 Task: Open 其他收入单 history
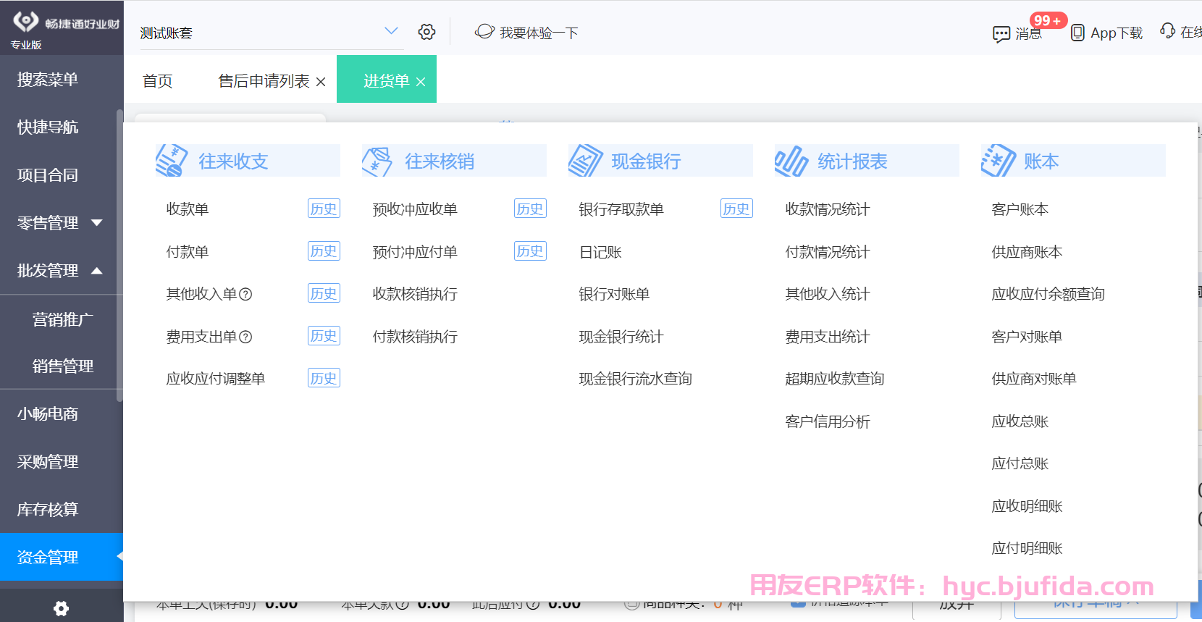pyautogui.click(x=324, y=293)
